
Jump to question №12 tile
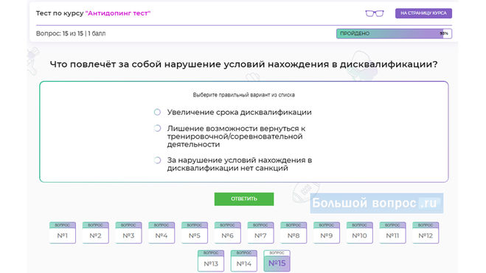click(426, 233)
